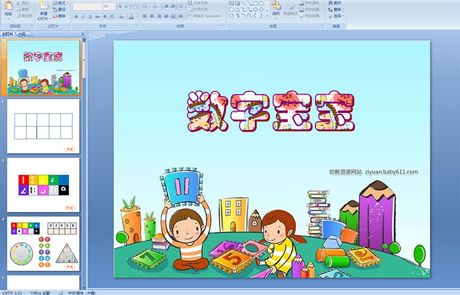The width and height of the screenshot is (460, 295).
Task: Select slide 2 thumbnail with grid
Action: (43, 126)
